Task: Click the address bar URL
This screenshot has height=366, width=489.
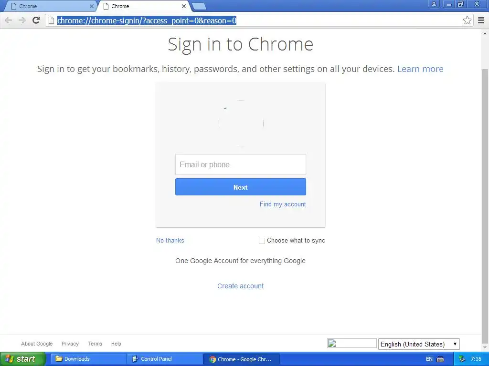Action: 147,20
